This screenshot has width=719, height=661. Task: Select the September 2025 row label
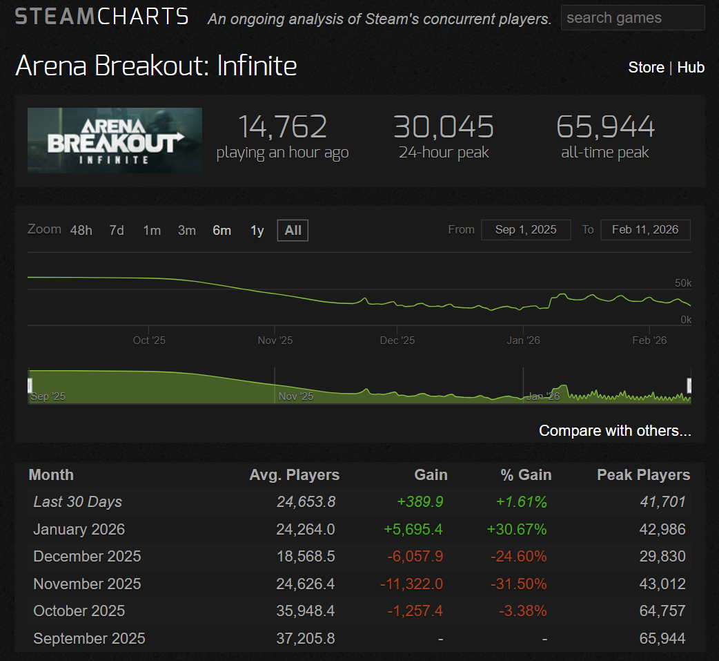point(89,638)
